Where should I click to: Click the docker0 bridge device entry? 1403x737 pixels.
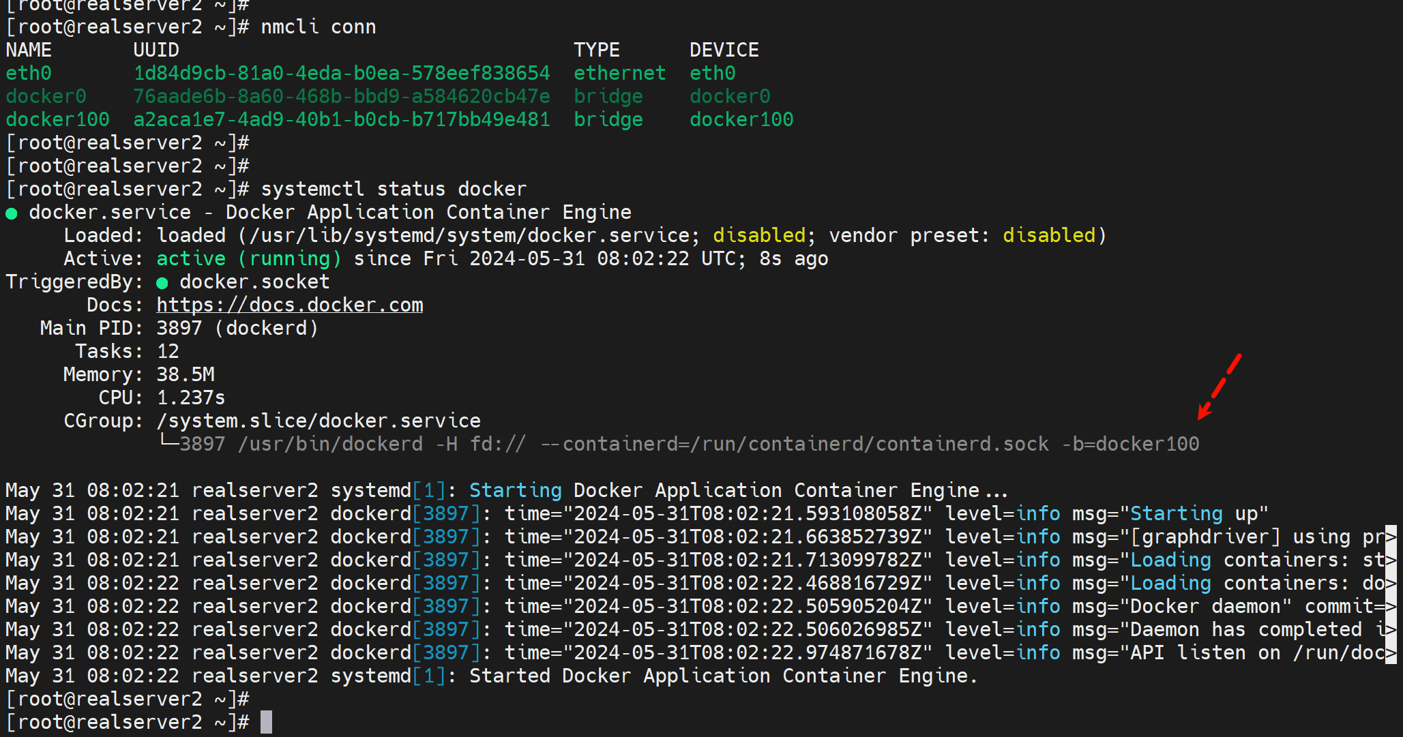pyautogui.click(x=729, y=96)
